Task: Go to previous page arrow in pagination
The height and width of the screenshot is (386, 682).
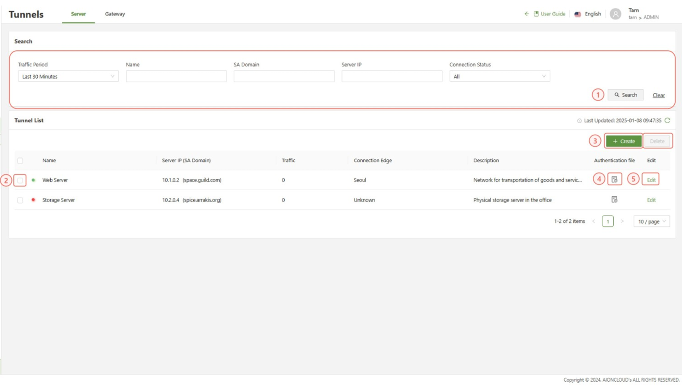Action: 594,221
